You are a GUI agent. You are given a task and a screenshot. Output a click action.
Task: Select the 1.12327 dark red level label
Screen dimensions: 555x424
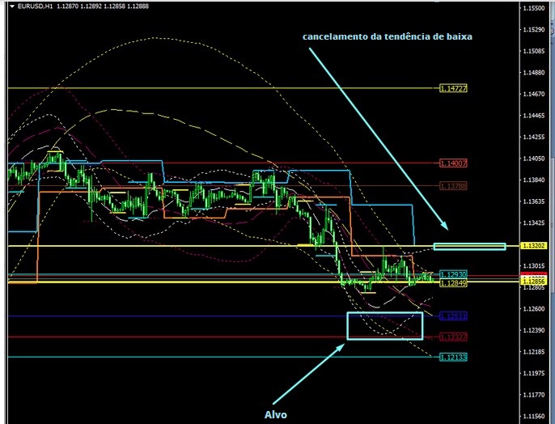453,337
